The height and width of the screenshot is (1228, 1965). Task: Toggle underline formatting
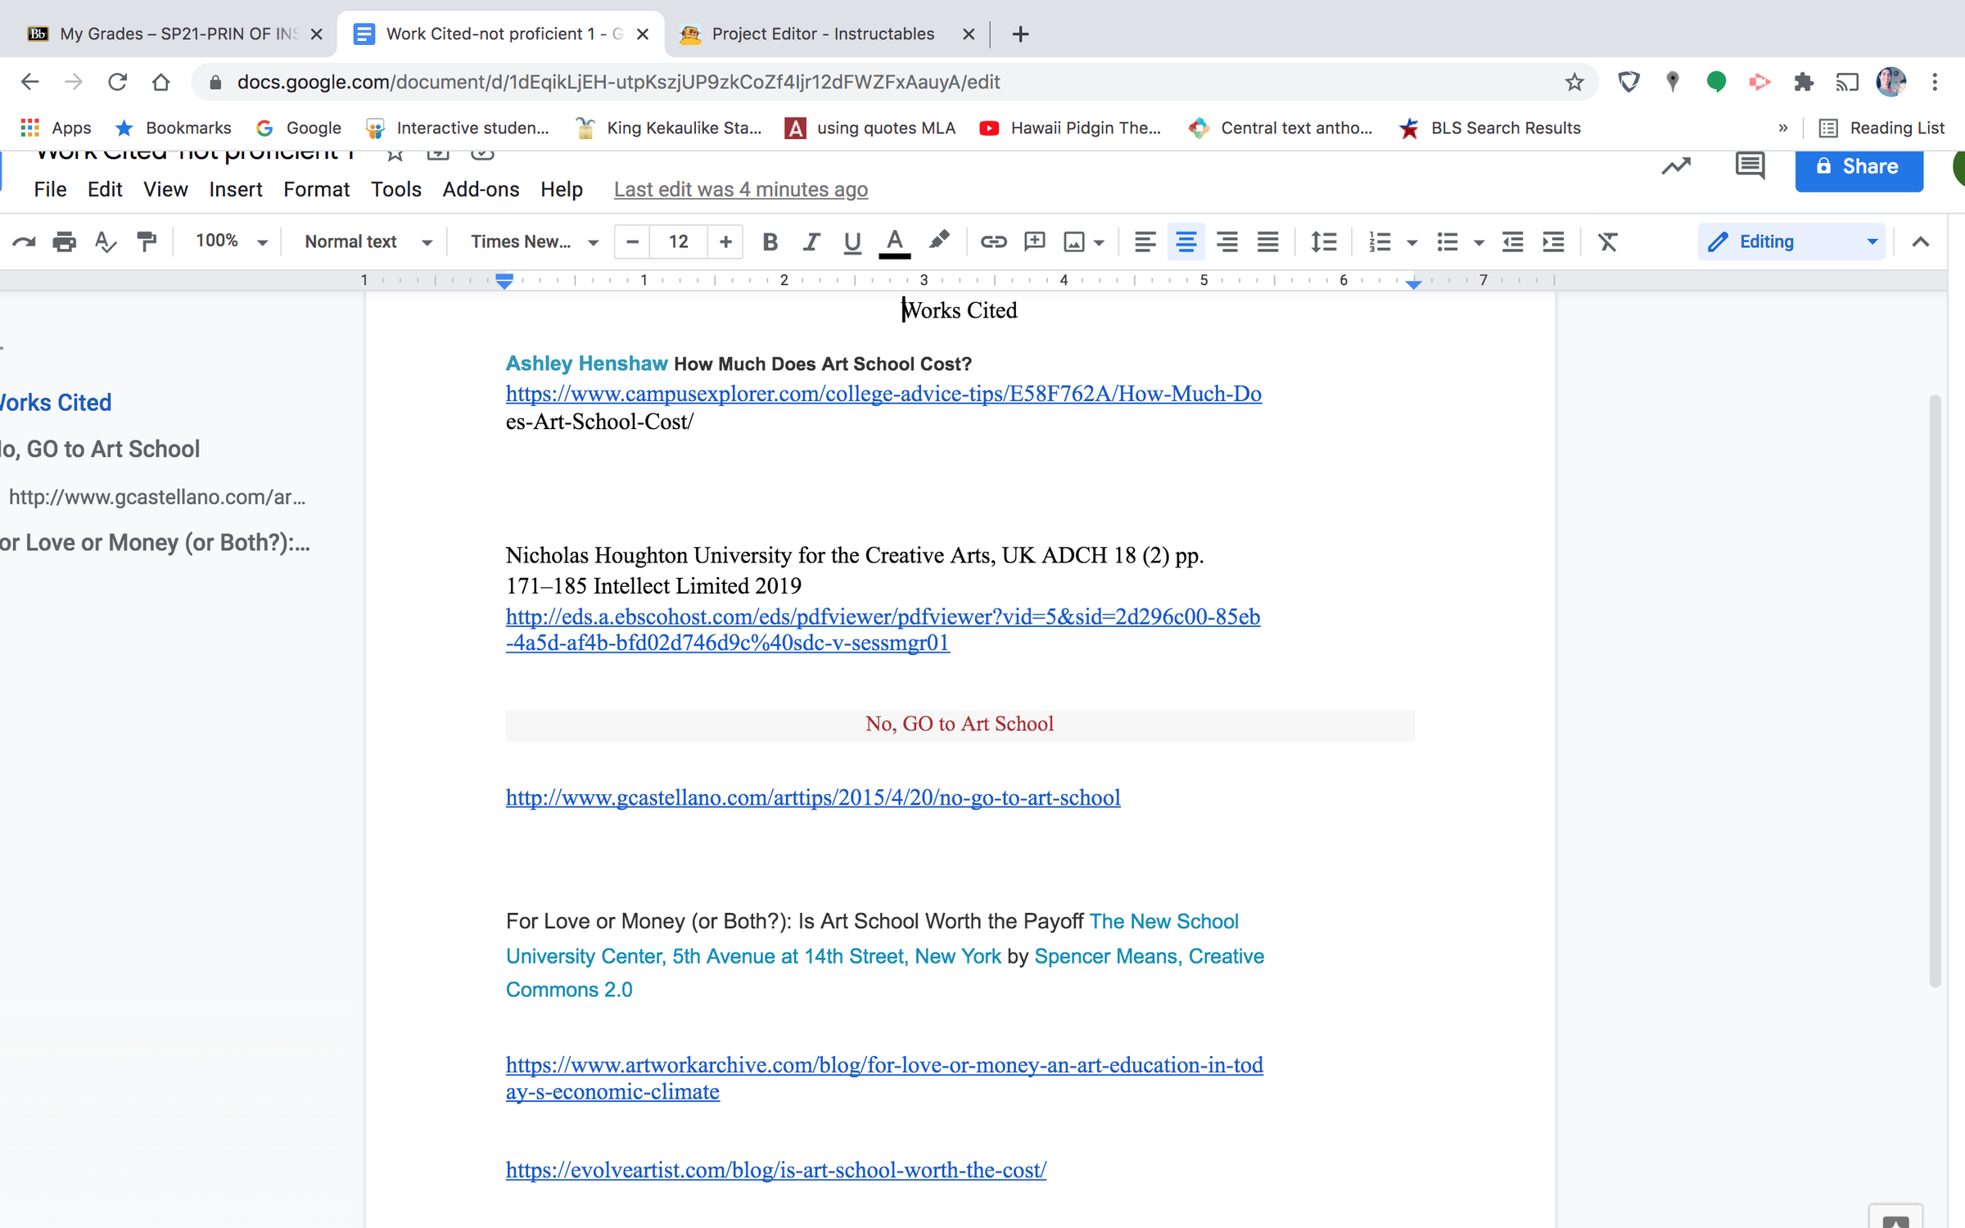click(851, 242)
